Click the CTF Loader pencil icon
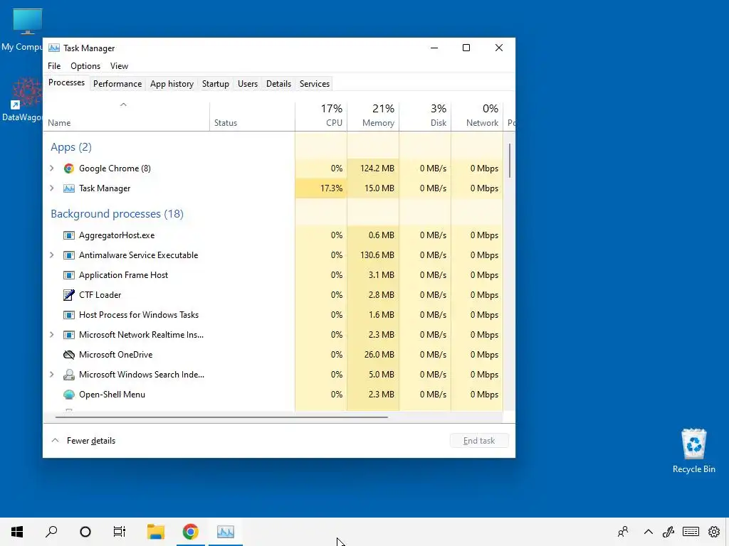 click(69, 295)
